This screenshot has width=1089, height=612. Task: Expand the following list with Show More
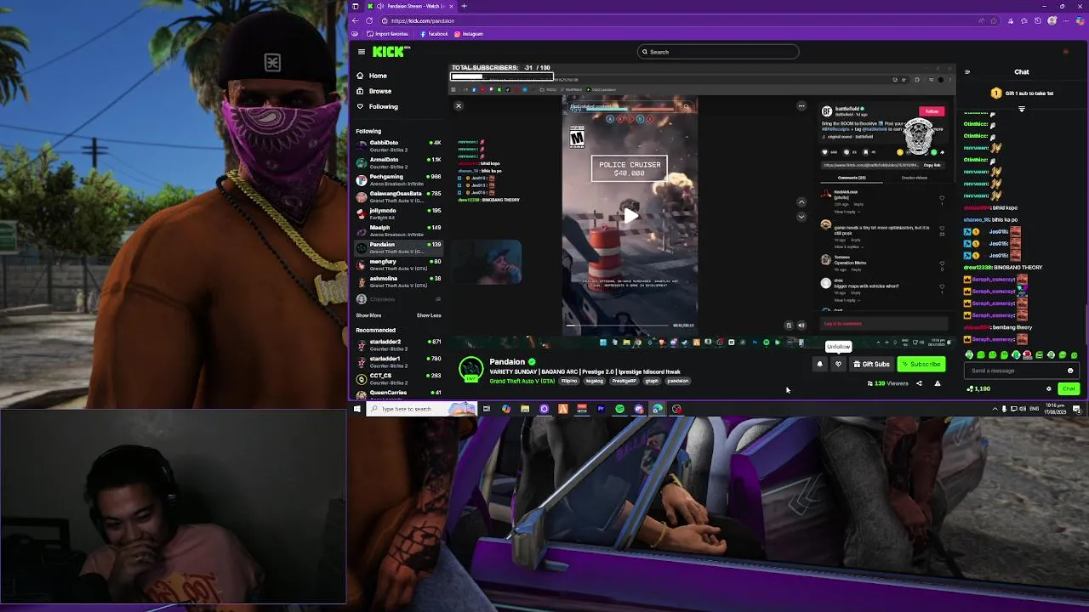[368, 315]
